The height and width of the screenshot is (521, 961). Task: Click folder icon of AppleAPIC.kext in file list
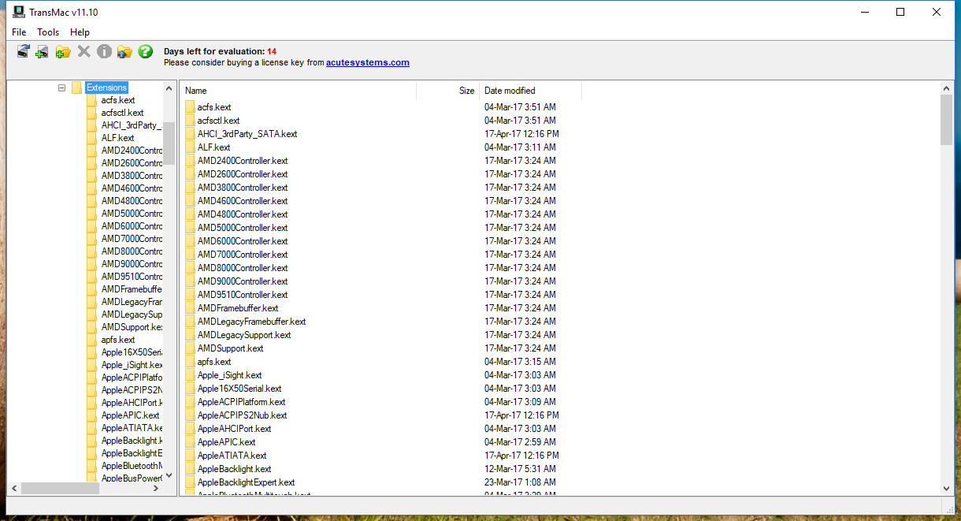click(x=190, y=441)
